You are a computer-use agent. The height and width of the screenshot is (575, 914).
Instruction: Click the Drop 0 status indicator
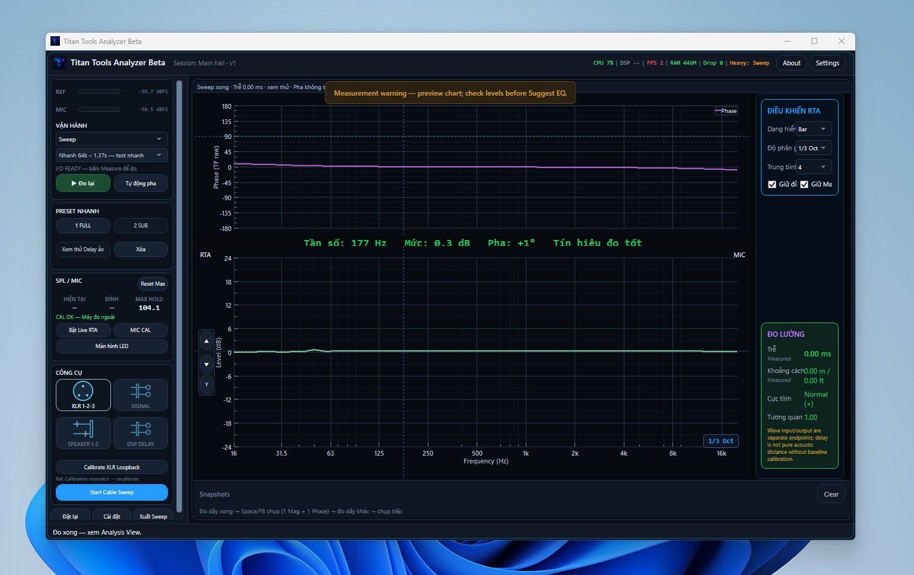(713, 63)
